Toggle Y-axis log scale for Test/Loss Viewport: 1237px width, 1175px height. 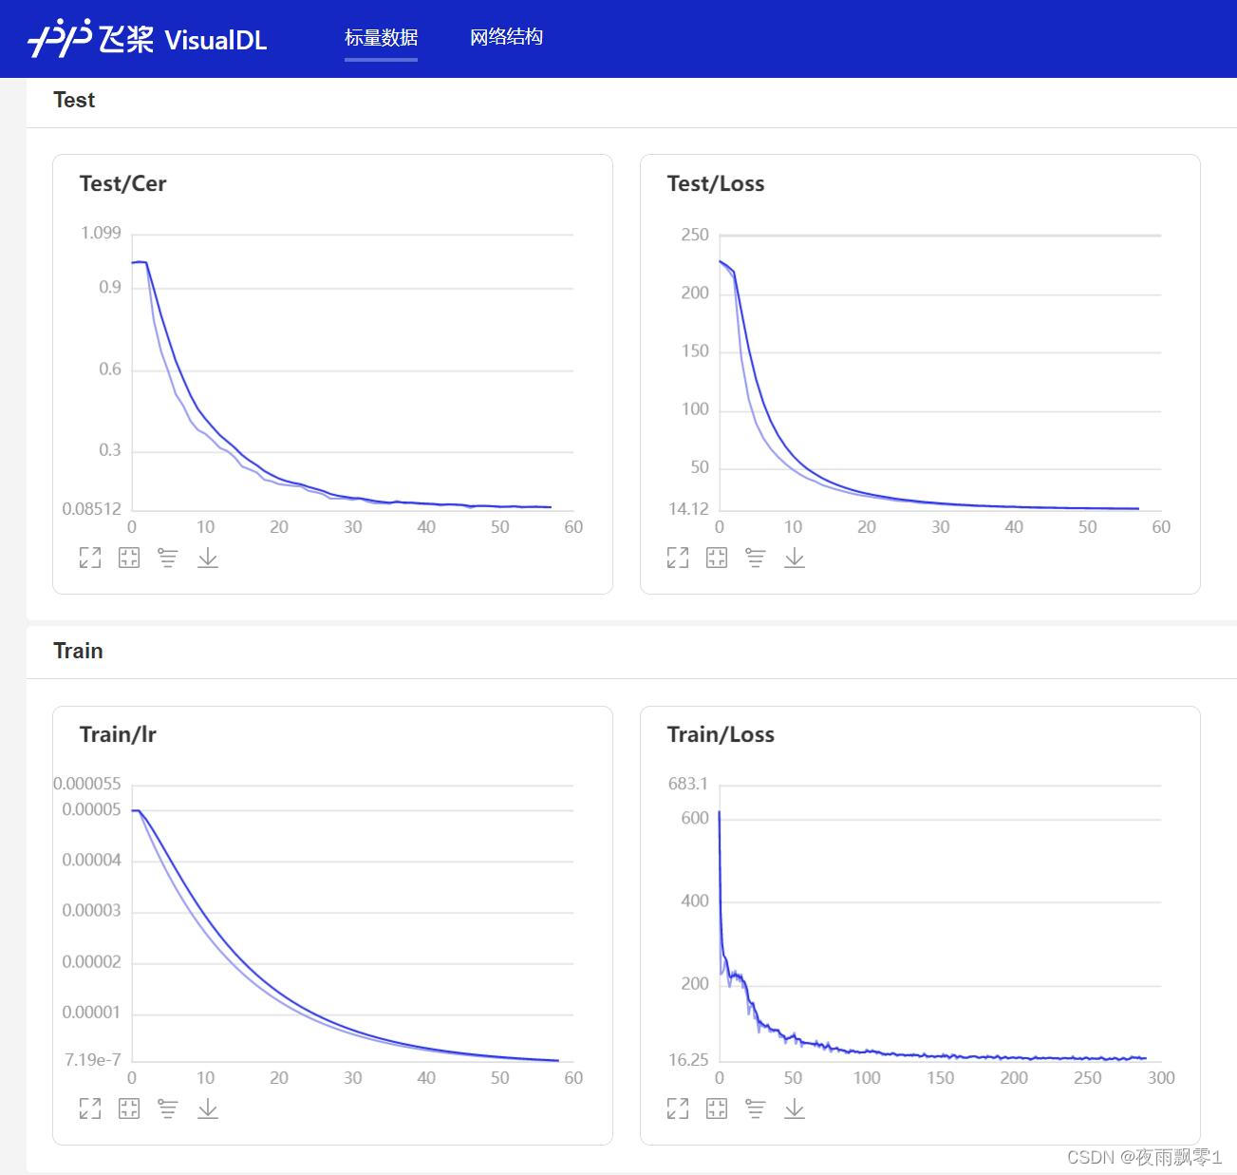[x=756, y=558]
